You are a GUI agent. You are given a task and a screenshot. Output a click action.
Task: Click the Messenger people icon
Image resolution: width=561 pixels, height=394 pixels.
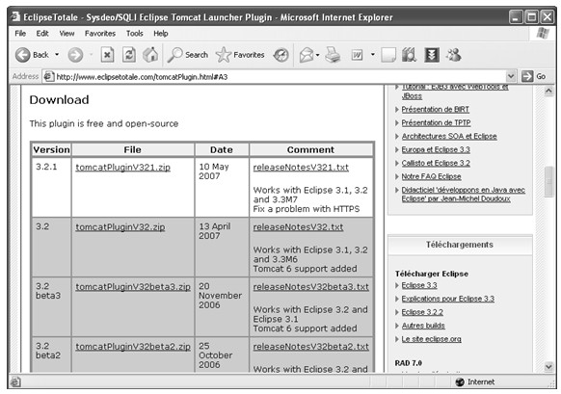click(x=453, y=55)
